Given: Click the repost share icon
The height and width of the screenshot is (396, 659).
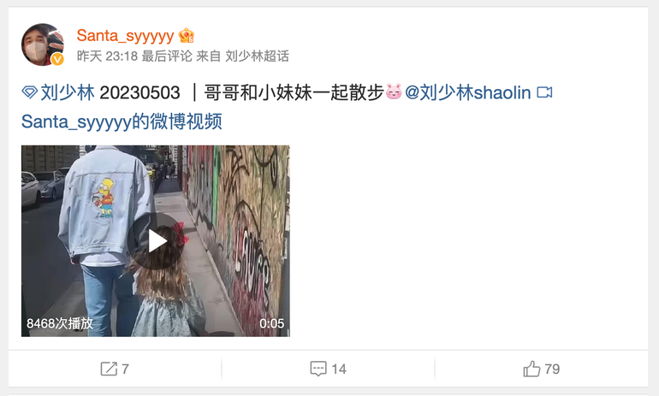Looking at the screenshot, I should (109, 369).
